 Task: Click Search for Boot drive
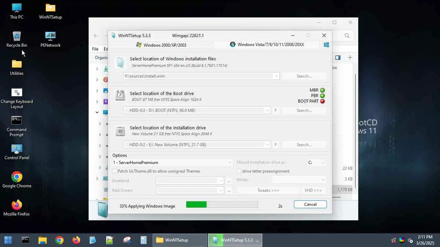(304, 110)
